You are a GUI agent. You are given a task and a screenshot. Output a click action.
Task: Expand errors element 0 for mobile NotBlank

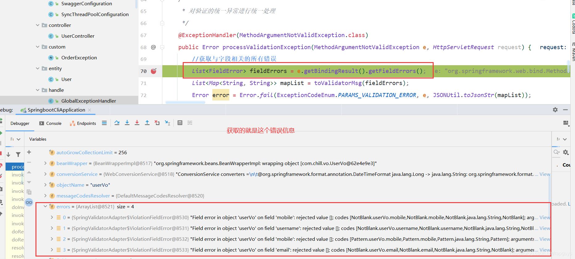(52, 217)
